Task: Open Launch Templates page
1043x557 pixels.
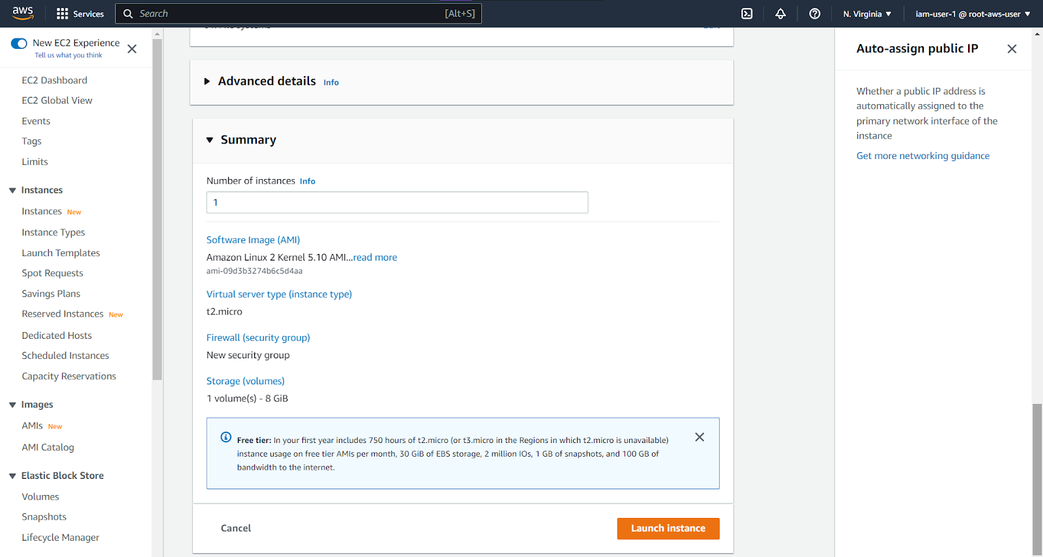Action: (x=61, y=253)
